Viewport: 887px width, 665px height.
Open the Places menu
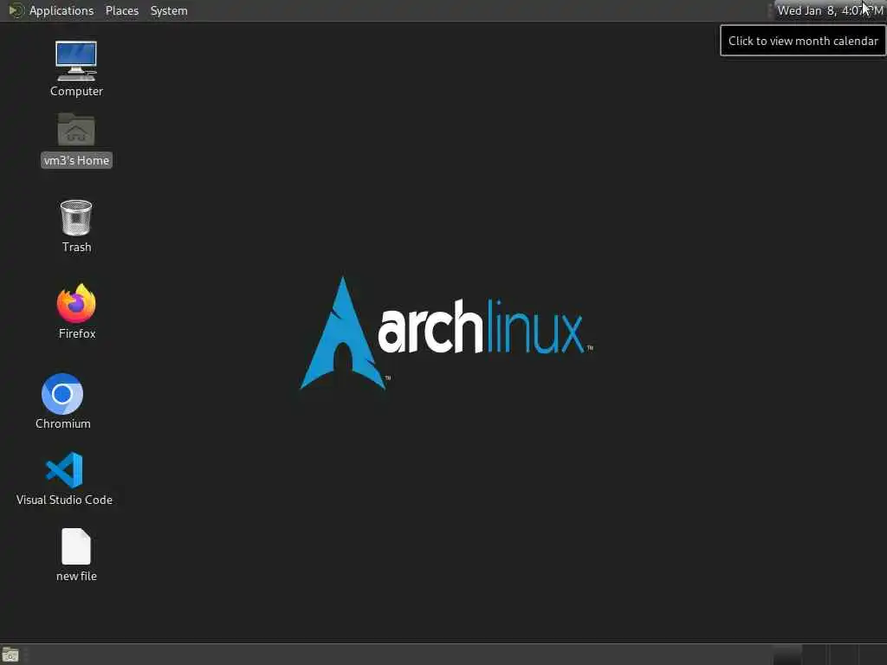pyautogui.click(x=121, y=10)
